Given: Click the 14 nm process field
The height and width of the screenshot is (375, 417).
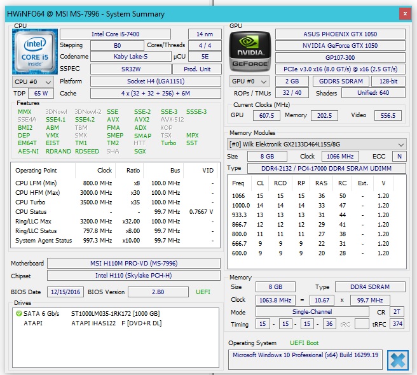Looking at the screenshot, I should point(205,34).
